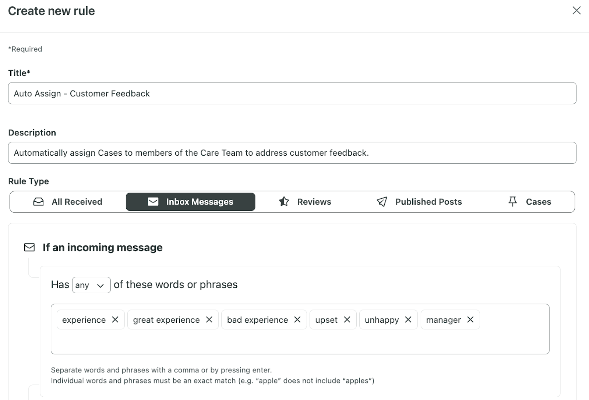589x400 pixels.
Task: Click the star icon on Reviews
Action: click(284, 201)
